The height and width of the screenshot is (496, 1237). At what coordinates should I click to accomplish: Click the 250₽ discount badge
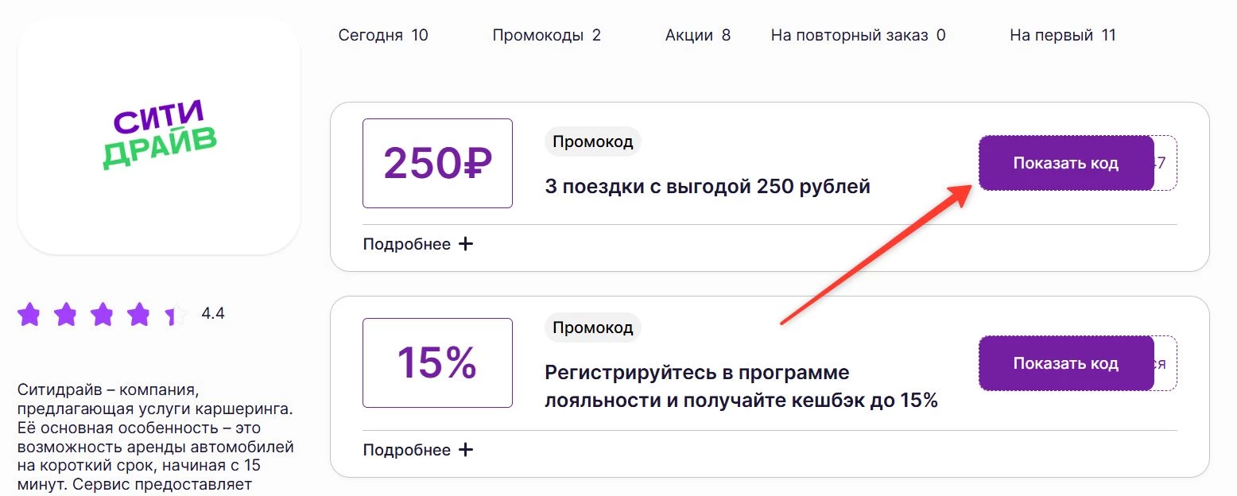coord(436,163)
